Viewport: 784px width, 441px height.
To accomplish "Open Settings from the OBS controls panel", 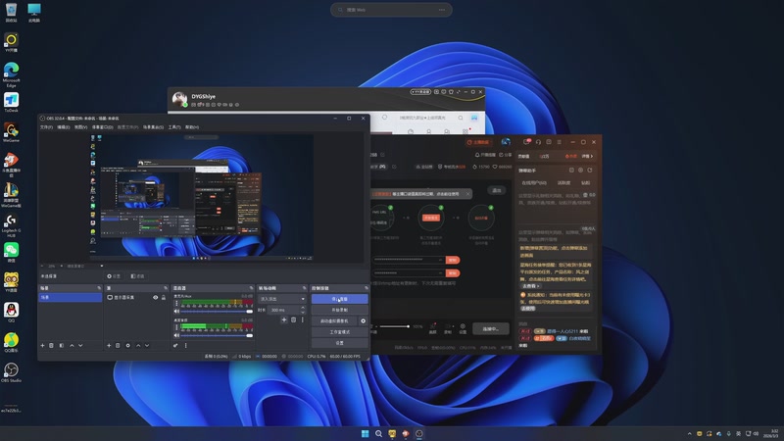I will pyautogui.click(x=339, y=343).
